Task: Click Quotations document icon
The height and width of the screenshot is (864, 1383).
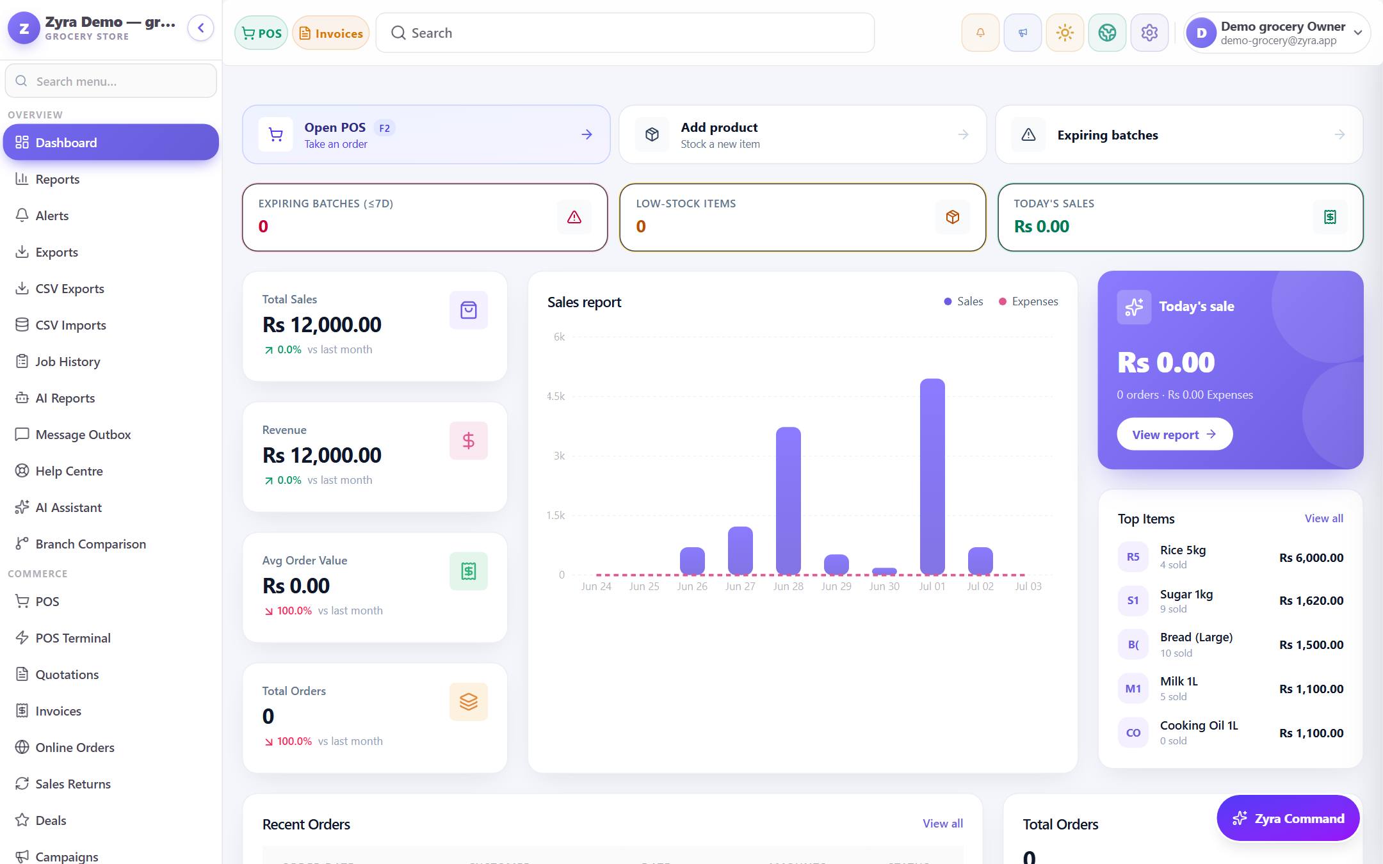Action: [x=22, y=674]
